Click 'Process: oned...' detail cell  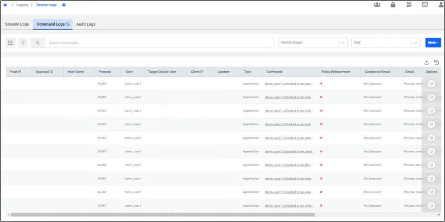coord(413,152)
